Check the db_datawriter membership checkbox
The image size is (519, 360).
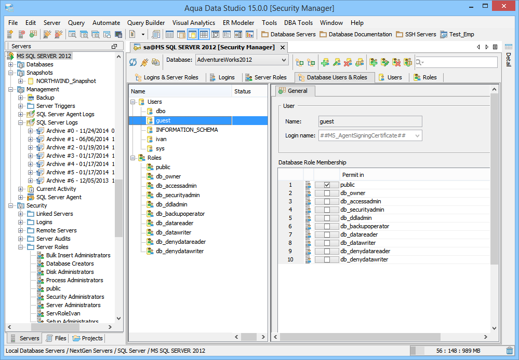327,243
